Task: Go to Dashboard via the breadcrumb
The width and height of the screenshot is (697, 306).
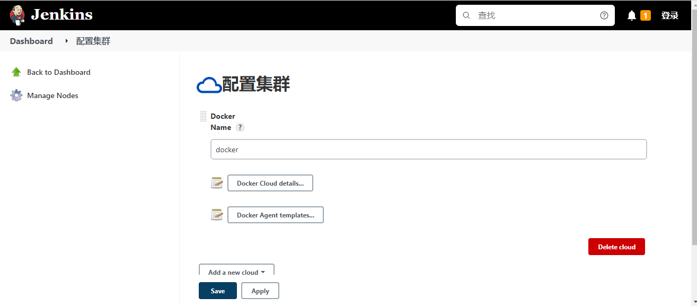Action: pyautogui.click(x=31, y=41)
